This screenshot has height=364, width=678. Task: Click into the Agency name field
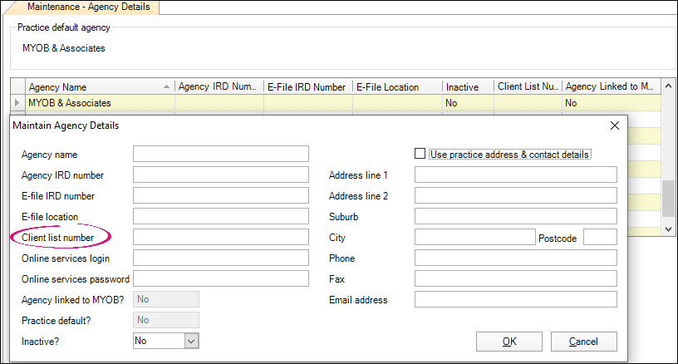(x=220, y=155)
